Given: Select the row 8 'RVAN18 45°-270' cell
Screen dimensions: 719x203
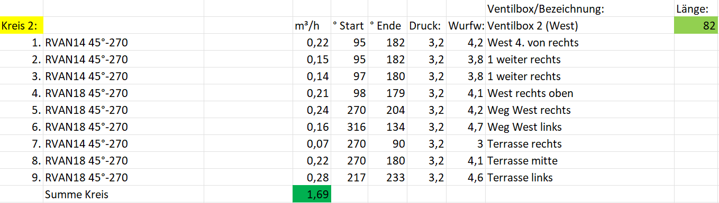Looking at the screenshot, I should [x=123, y=160].
